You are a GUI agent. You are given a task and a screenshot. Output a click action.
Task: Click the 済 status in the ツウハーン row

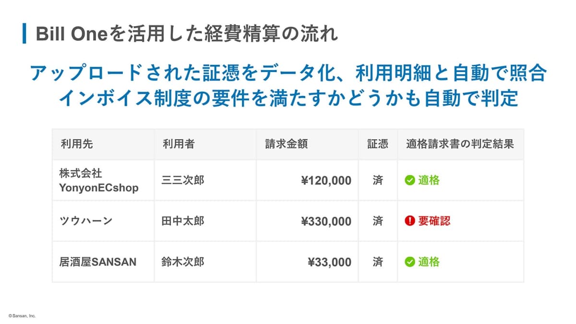click(378, 221)
